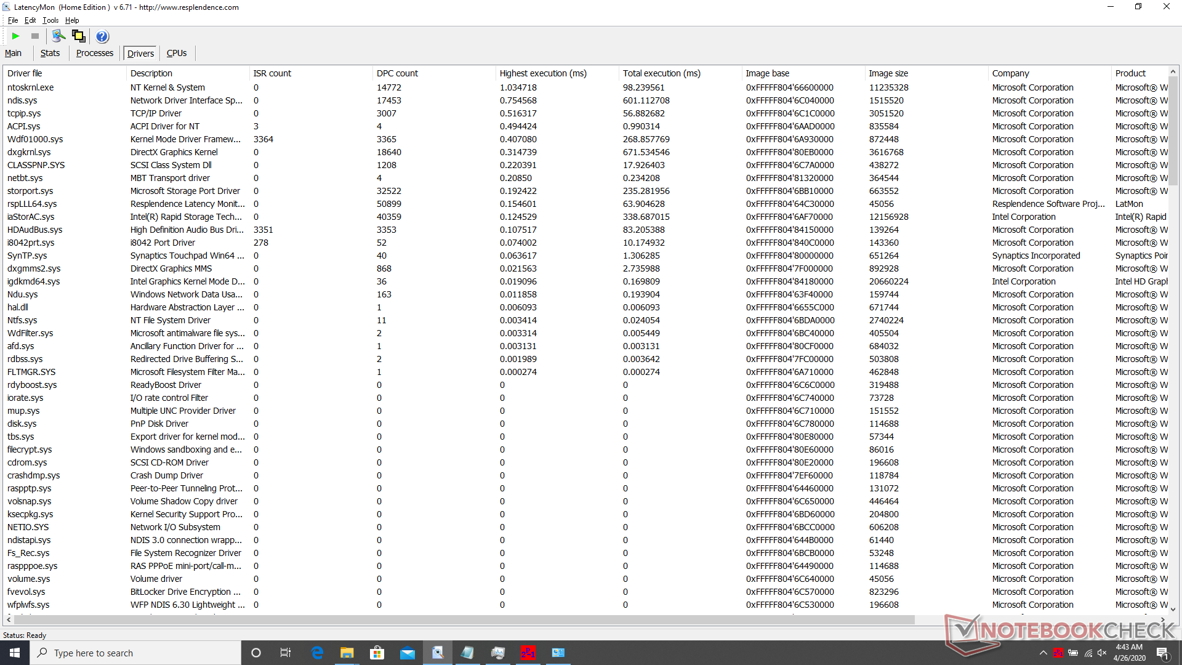
Task: Click the vertical scrollbar down arrow
Action: [1173, 610]
